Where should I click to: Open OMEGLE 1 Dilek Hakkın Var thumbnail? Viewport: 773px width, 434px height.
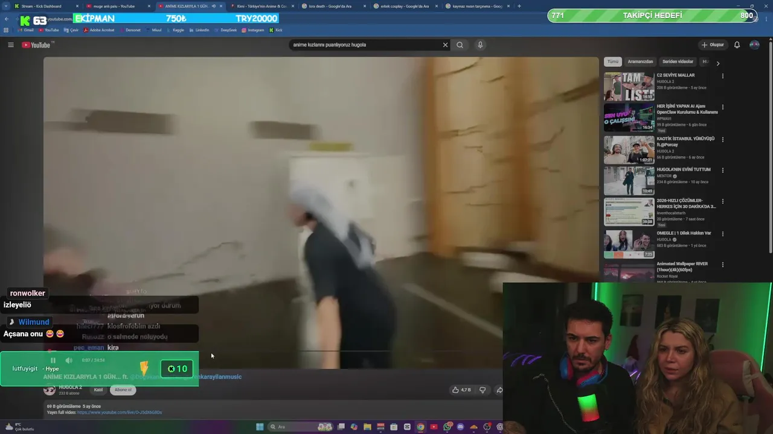pyautogui.click(x=629, y=244)
